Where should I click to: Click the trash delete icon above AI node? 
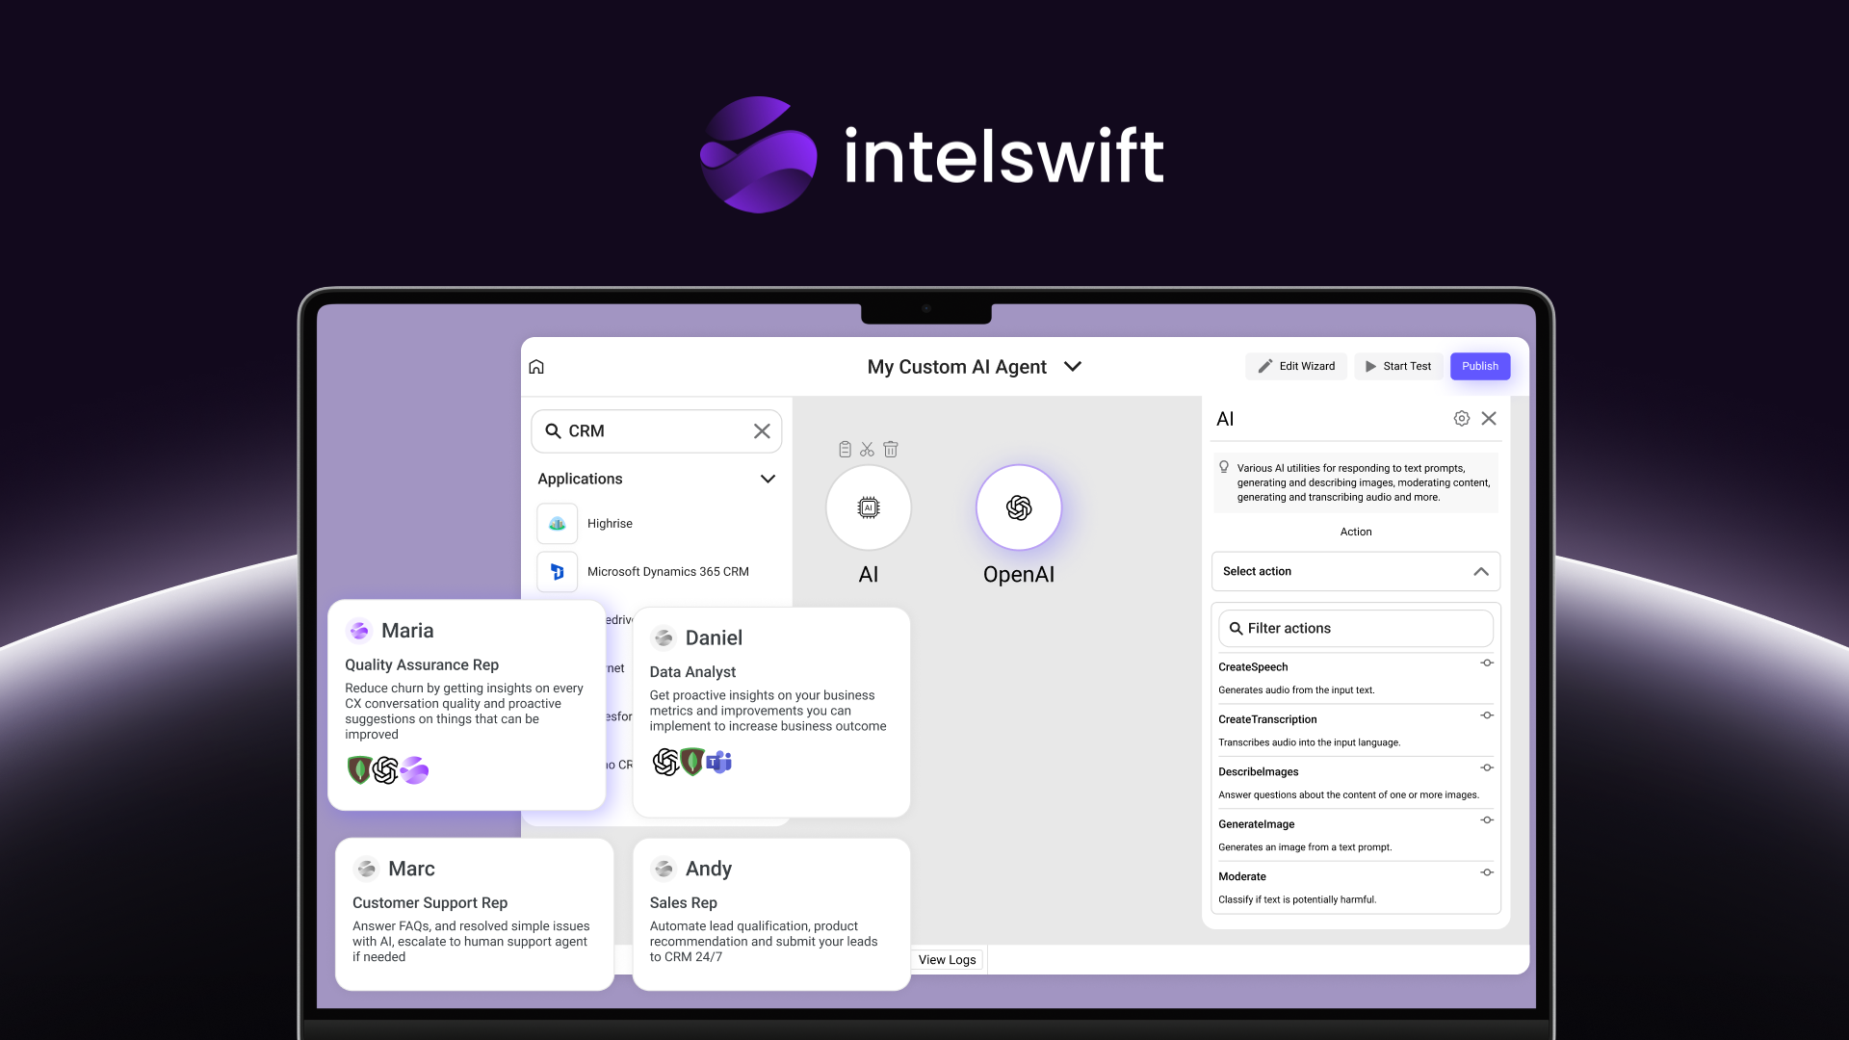[891, 449]
